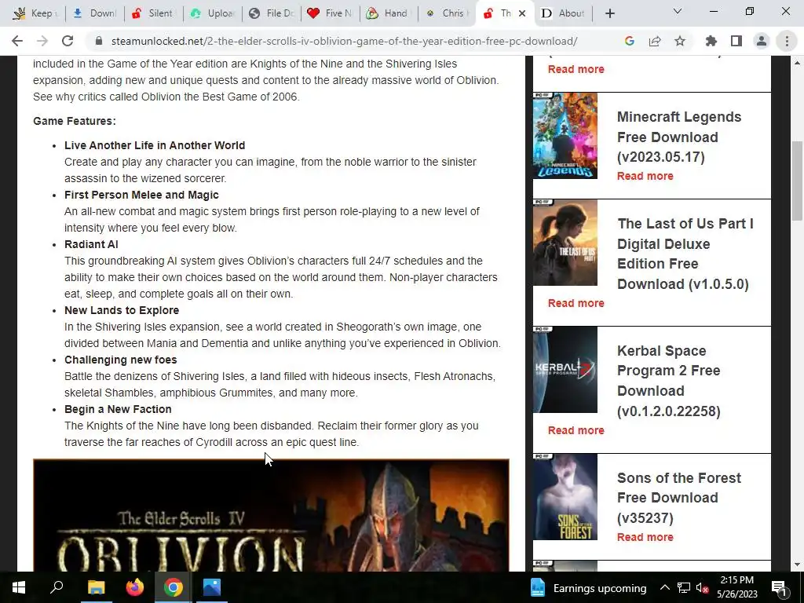Click the Begin a New Faction heading
Viewport: 804px width, 603px height.
[x=118, y=409]
